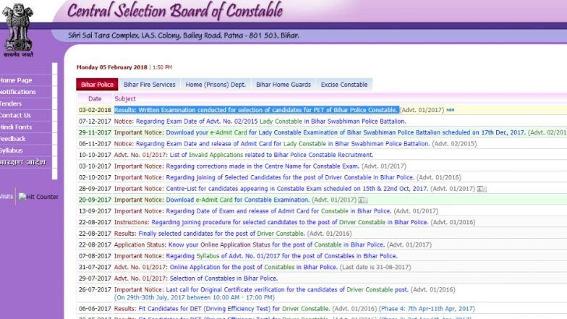This screenshot has width=567, height=319.
Task: Click the Central Selection Board of Constable title
Action: click(175, 11)
